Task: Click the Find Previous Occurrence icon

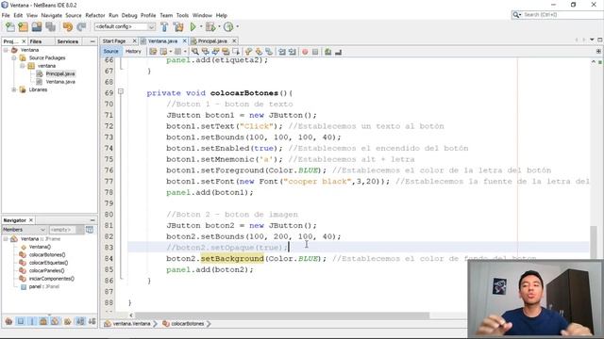Action: (206, 52)
